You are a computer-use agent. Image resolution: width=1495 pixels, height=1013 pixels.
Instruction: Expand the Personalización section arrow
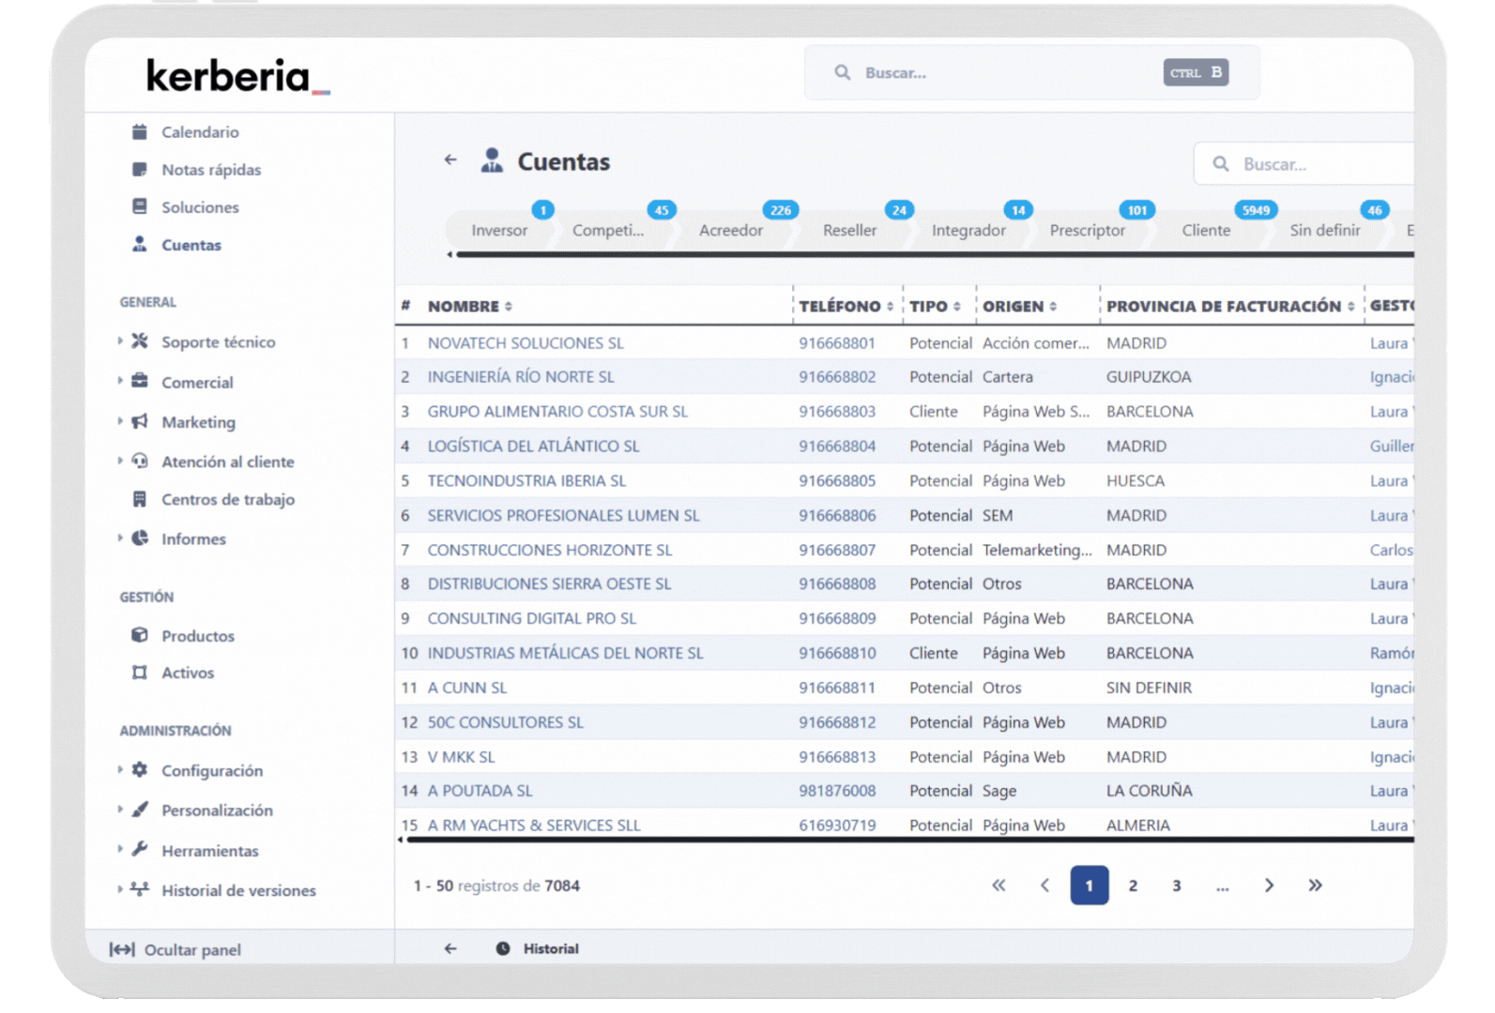pos(120,809)
